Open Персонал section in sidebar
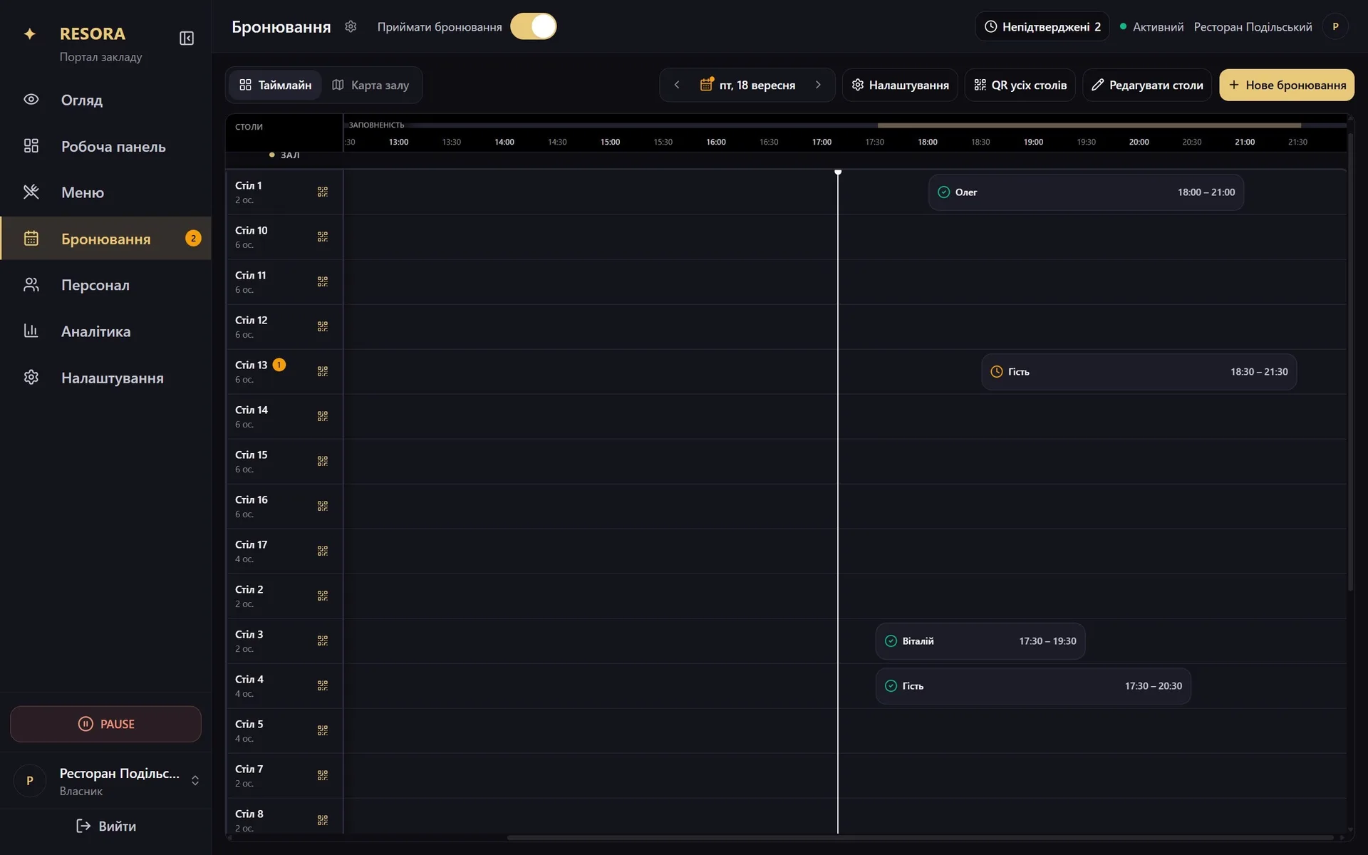This screenshot has width=1368, height=855. coord(105,285)
